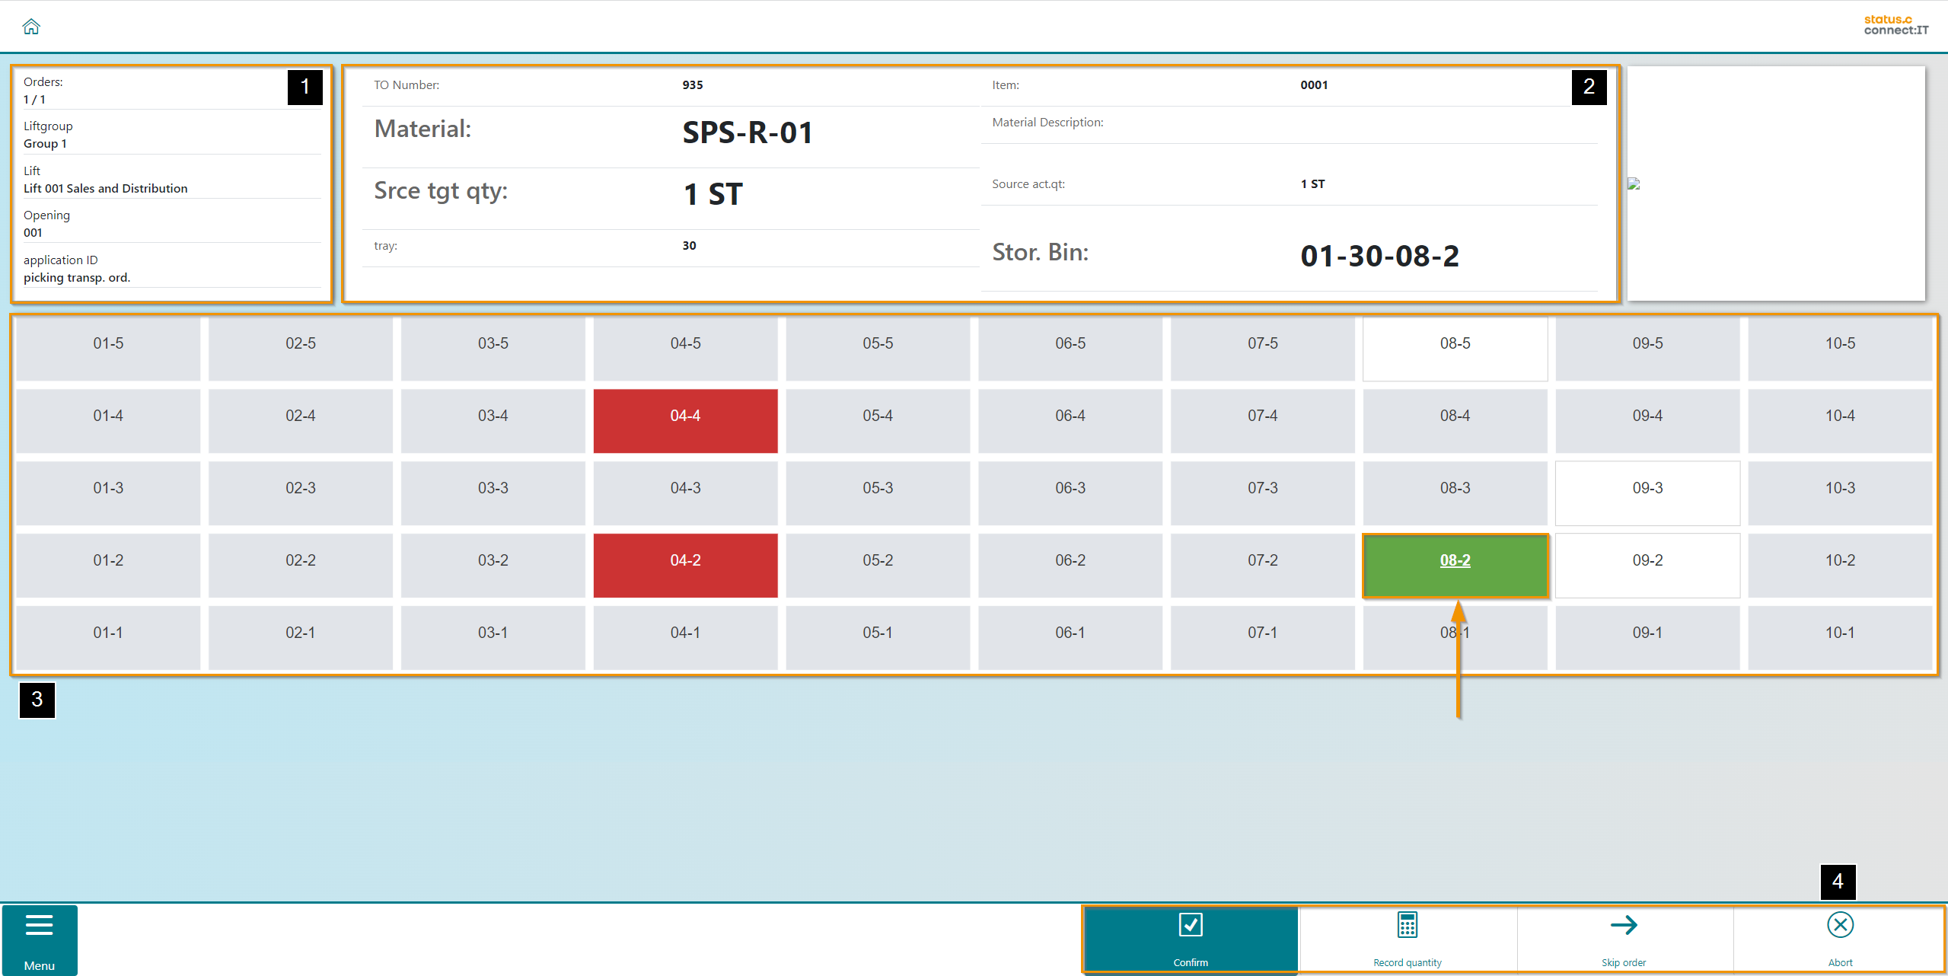
Task: Select red bin cell 04-2
Action: (685, 565)
